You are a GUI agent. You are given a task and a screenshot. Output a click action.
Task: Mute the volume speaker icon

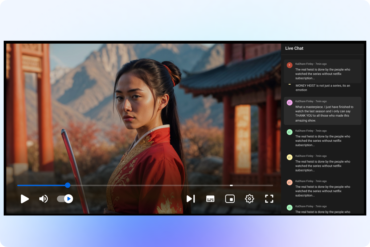[43, 199]
